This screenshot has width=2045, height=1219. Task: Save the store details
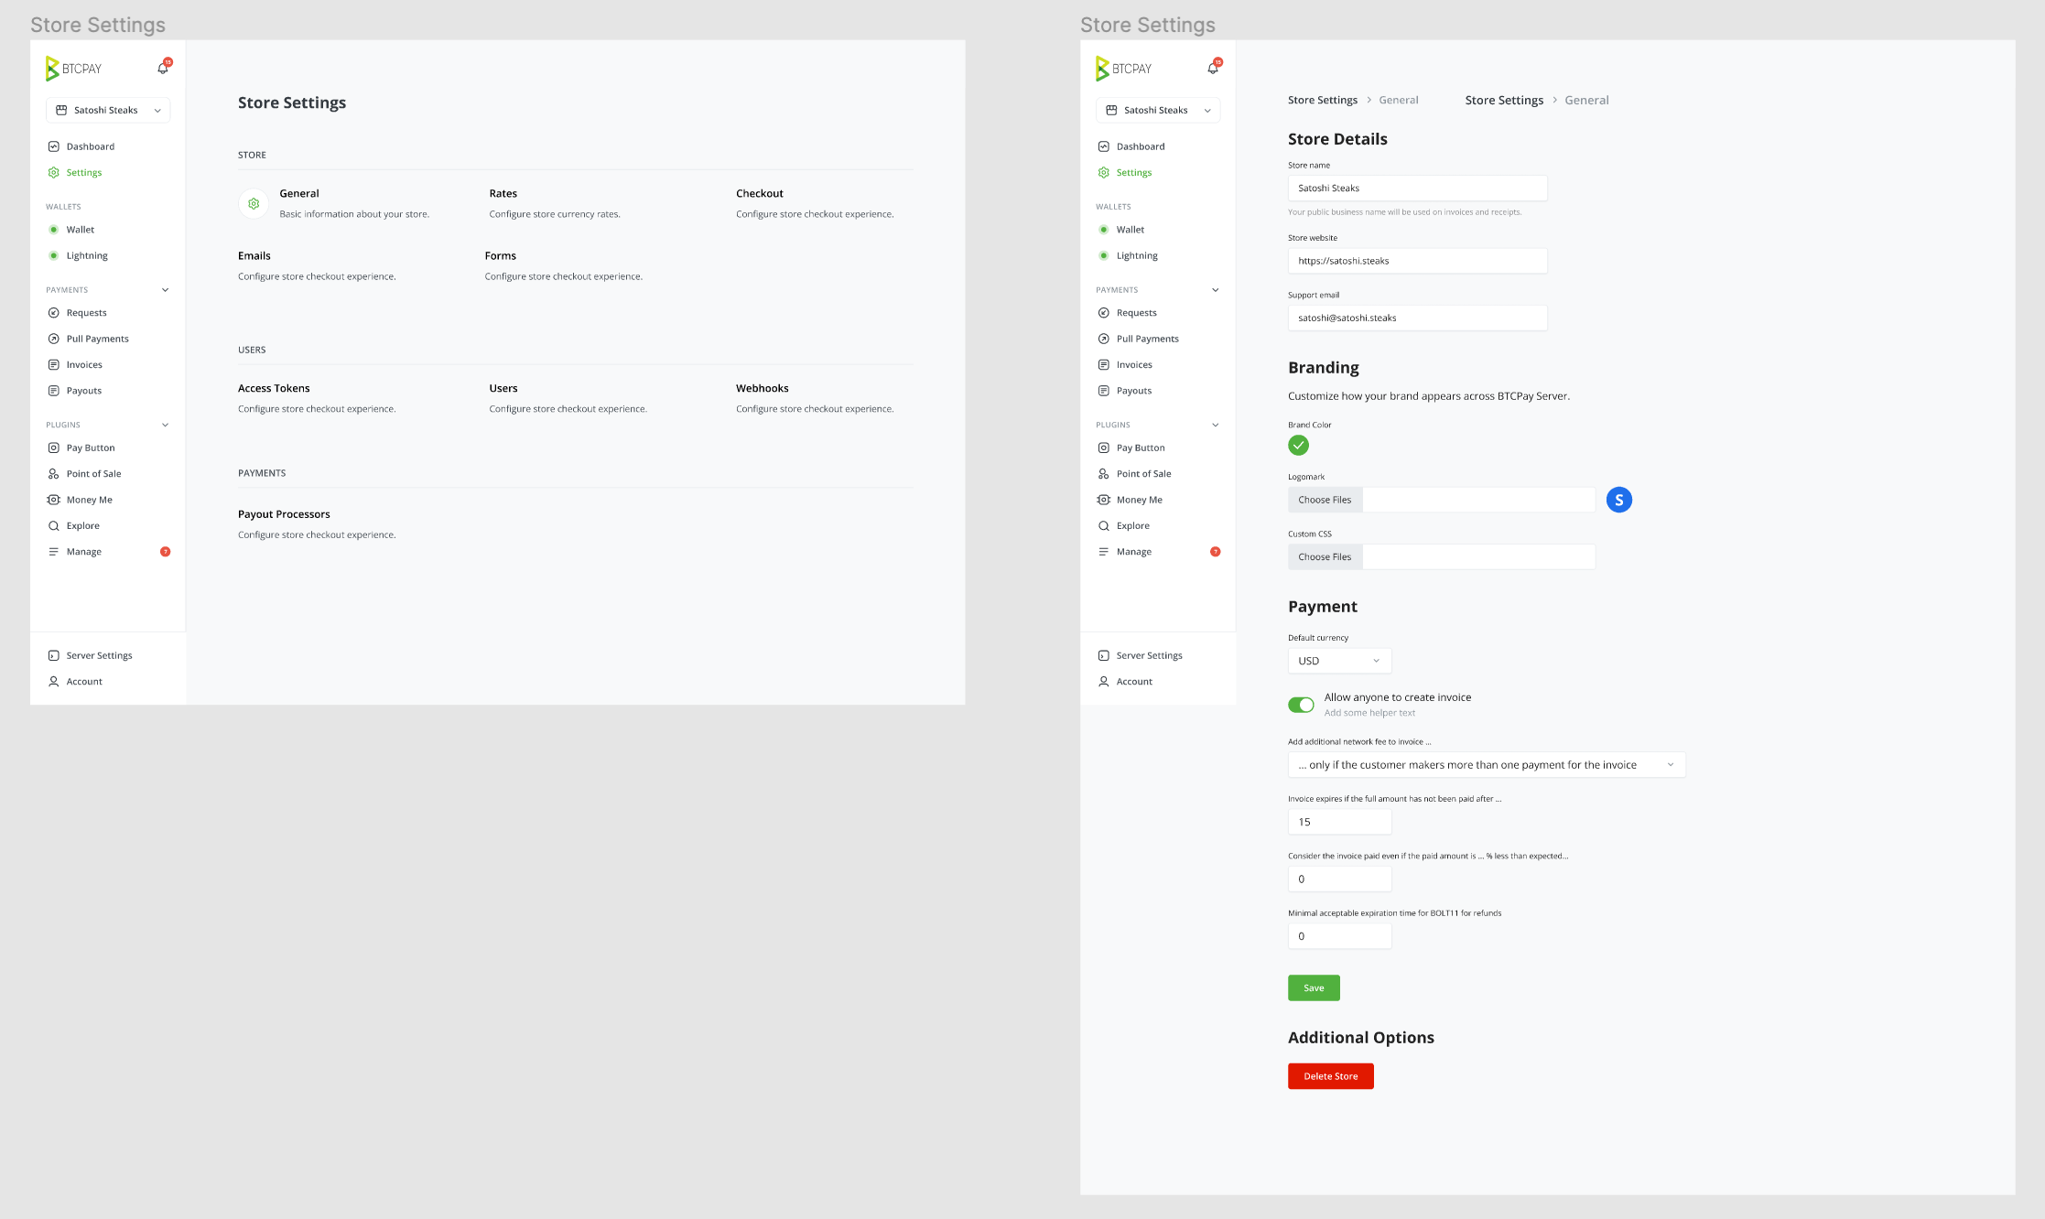pos(1314,987)
